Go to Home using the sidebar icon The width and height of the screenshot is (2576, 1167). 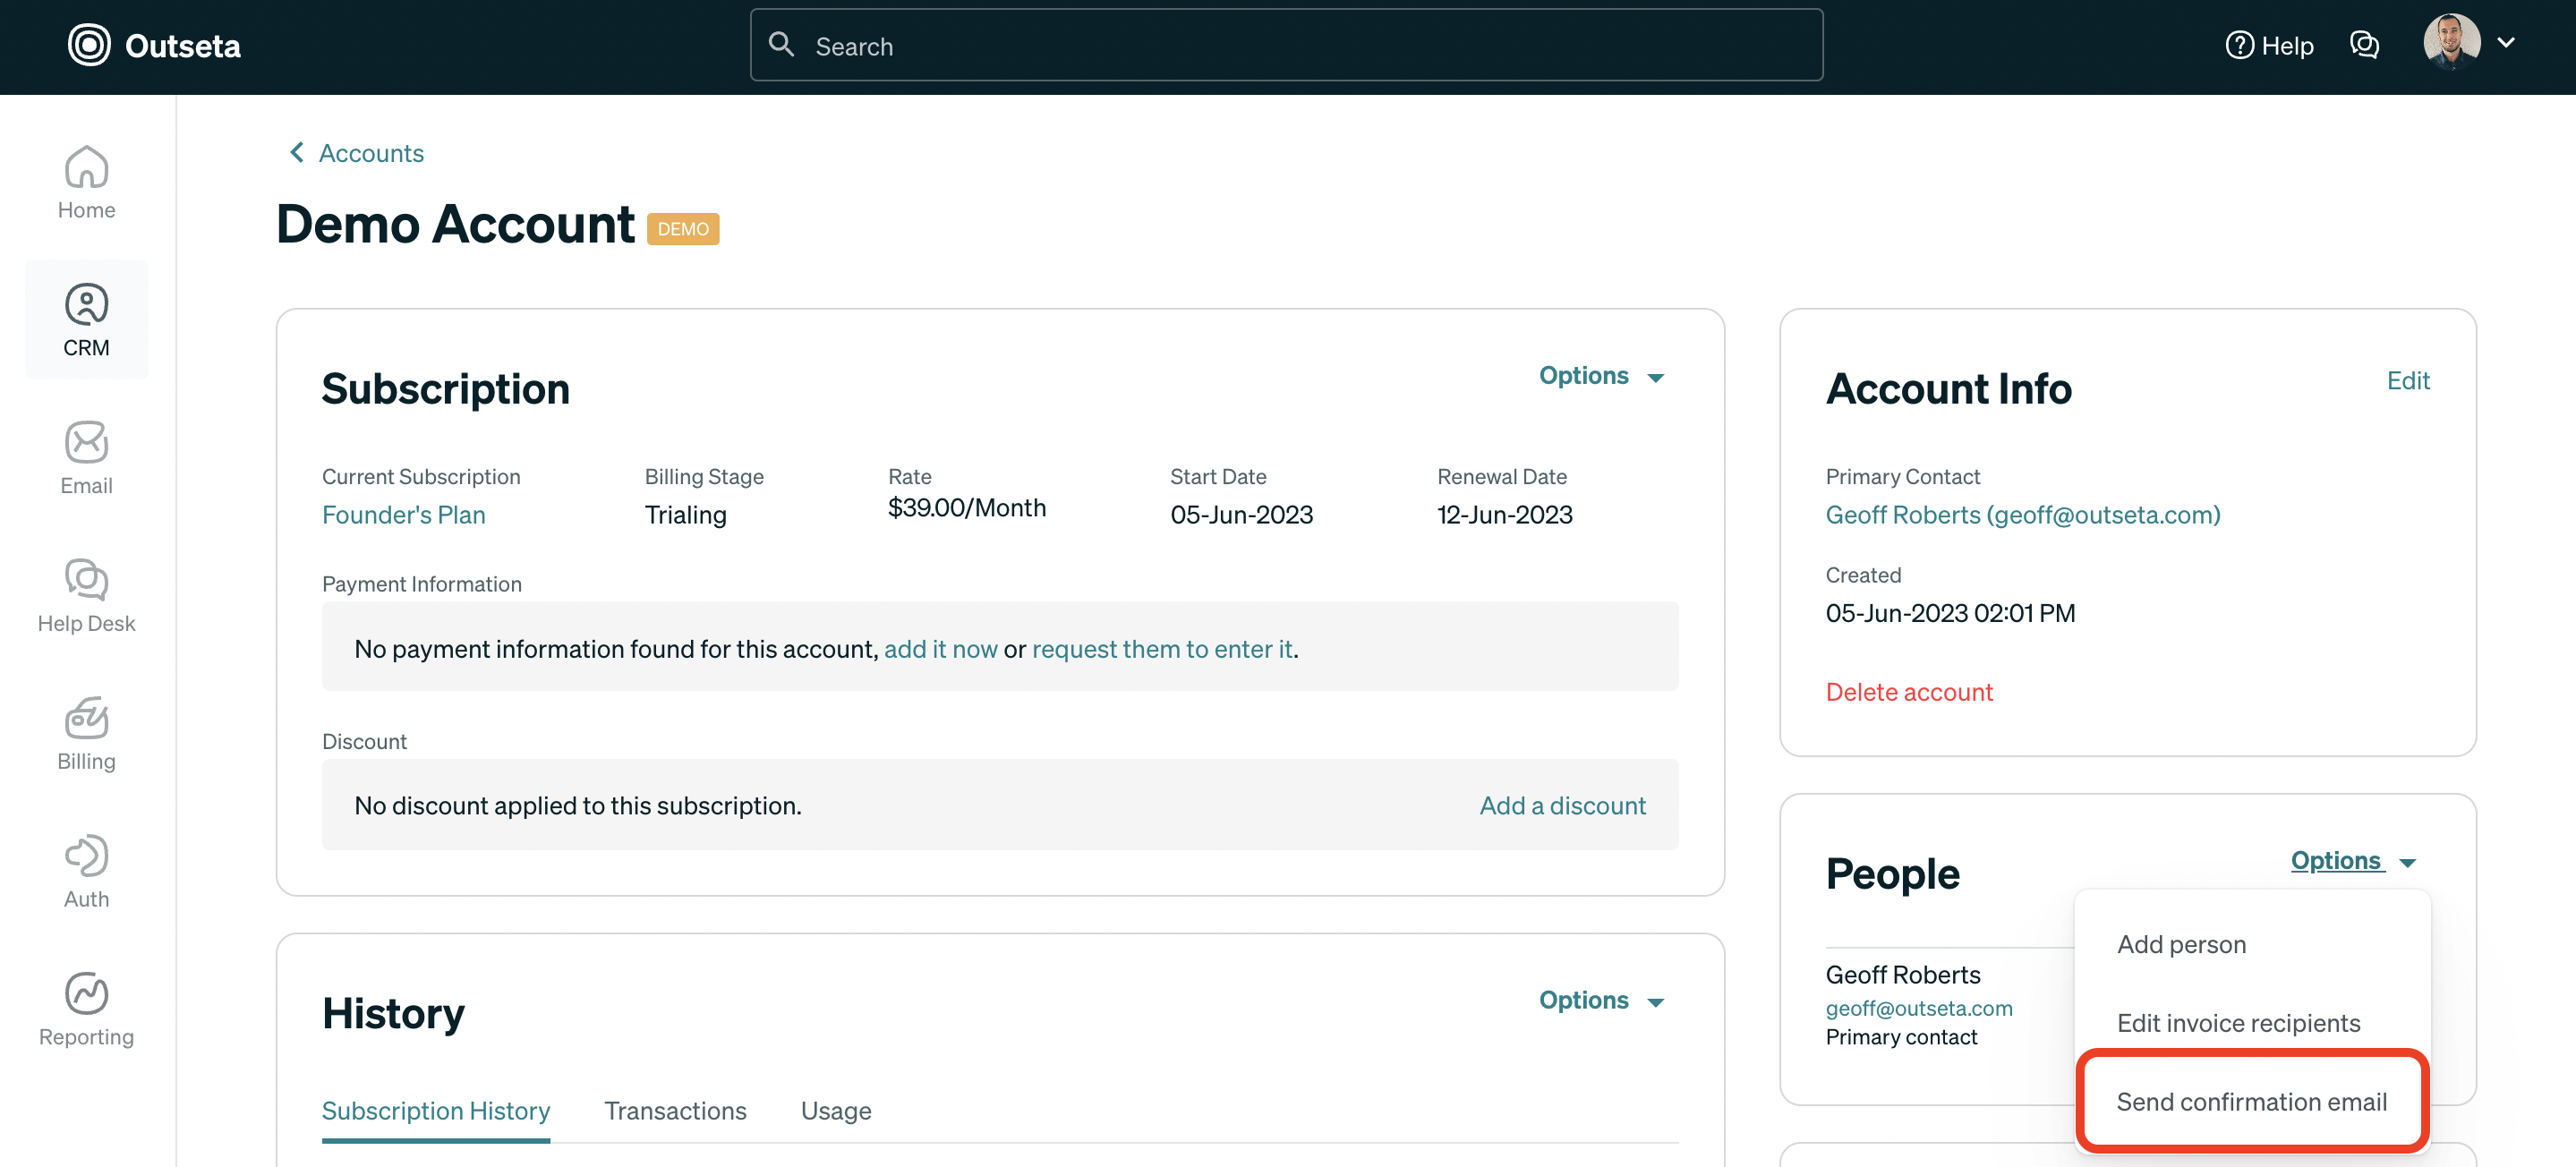86,181
